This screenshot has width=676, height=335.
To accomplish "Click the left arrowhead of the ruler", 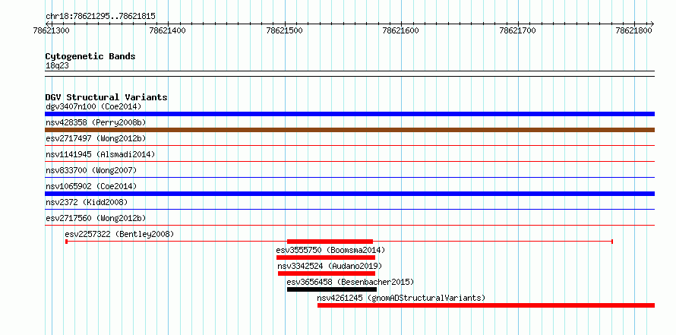I will (47, 24).
